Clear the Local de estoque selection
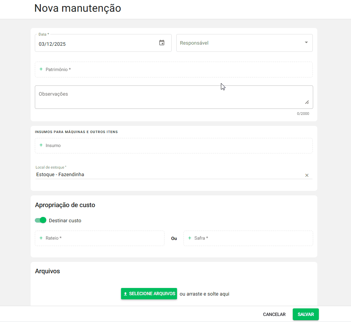The height and width of the screenshot is (322, 351). tap(307, 175)
